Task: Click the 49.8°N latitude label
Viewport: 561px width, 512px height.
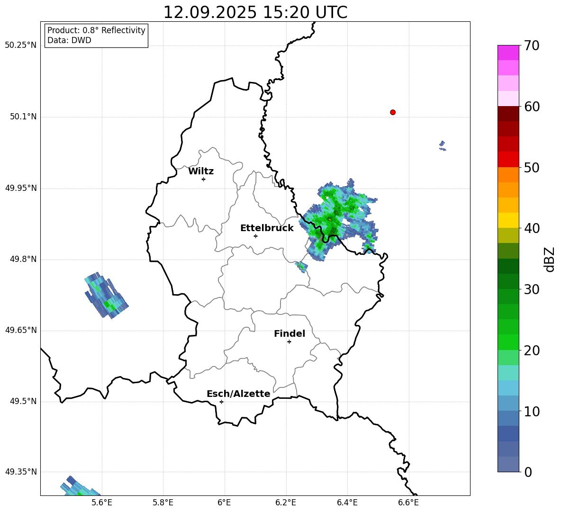Action: pos(23,259)
